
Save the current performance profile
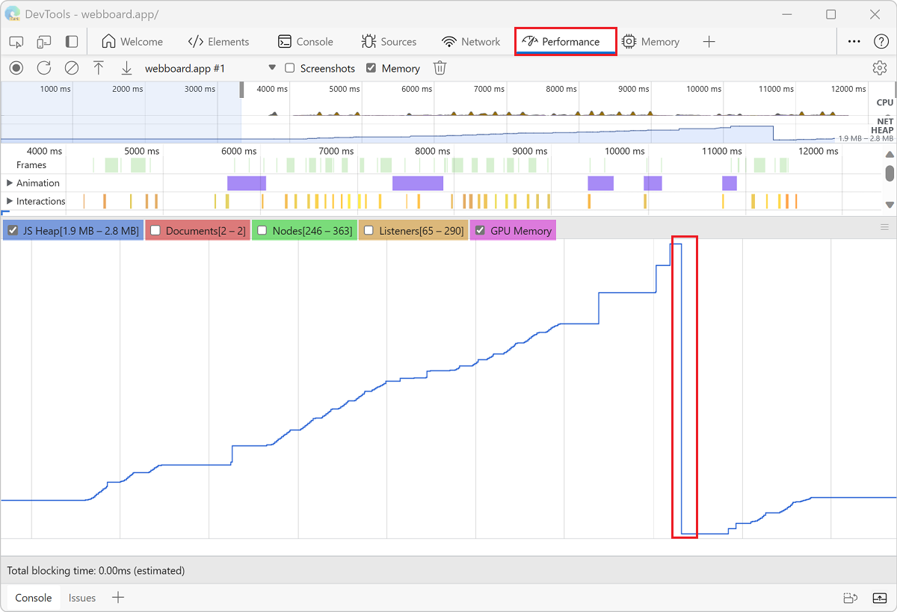click(126, 68)
